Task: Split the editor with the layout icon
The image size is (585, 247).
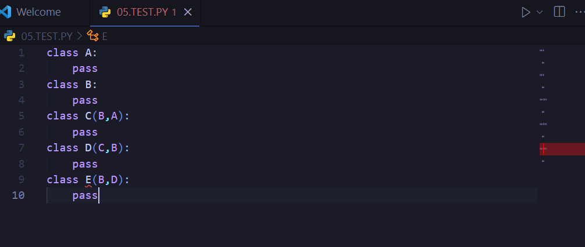Action: (x=559, y=12)
